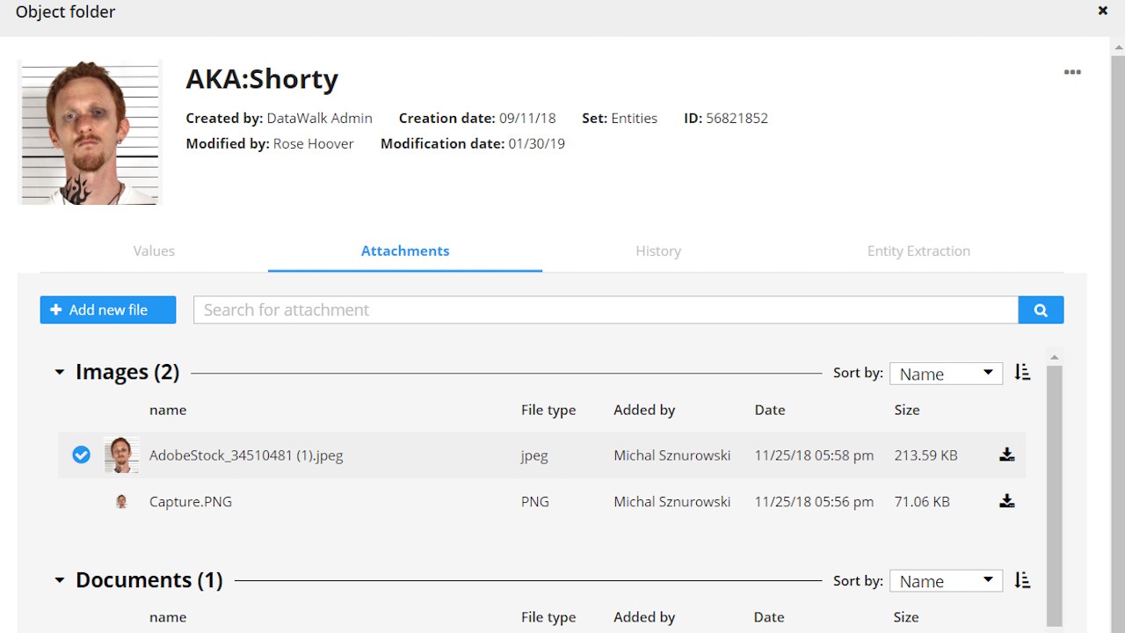Toggle sort order for Documents section
The width and height of the screenshot is (1125, 633).
click(x=1022, y=580)
